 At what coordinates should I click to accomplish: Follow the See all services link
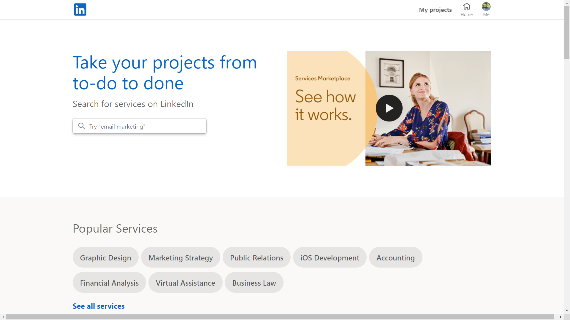pyautogui.click(x=99, y=306)
